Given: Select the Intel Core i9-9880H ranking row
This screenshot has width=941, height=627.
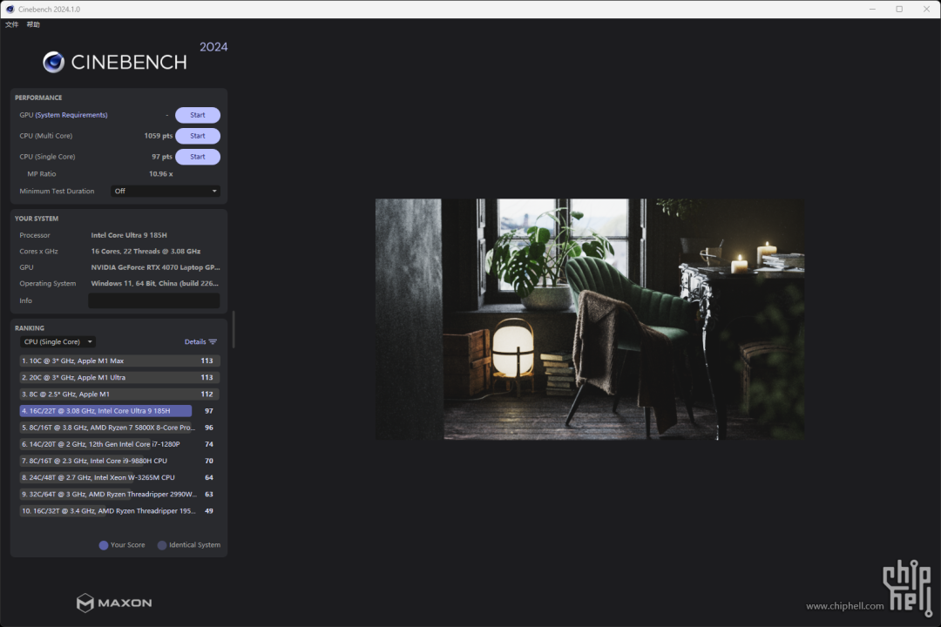Looking at the screenshot, I should point(120,461).
